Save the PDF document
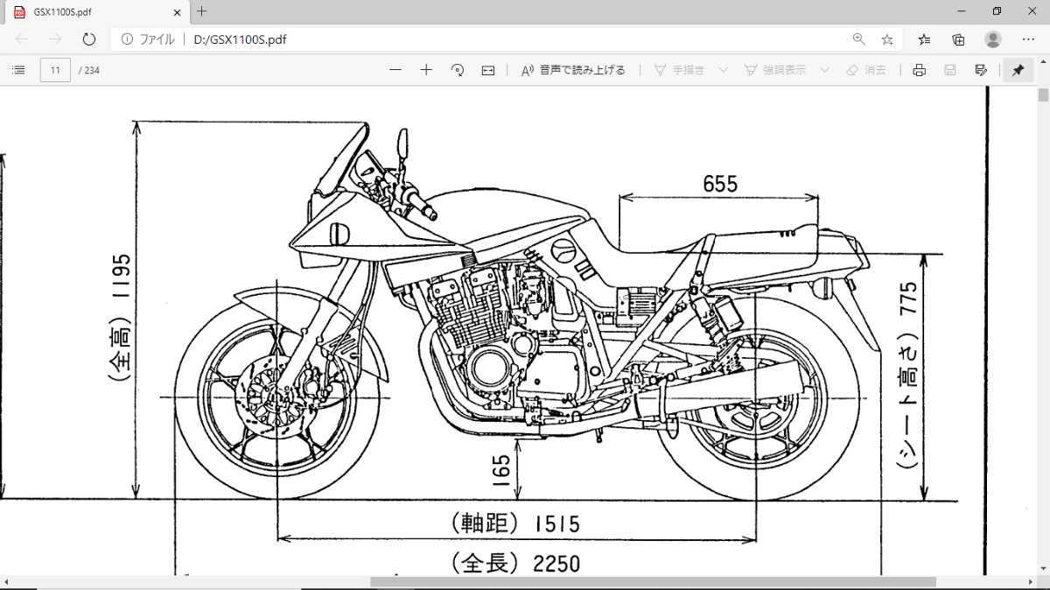1050x590 pixels. [950, 70]
